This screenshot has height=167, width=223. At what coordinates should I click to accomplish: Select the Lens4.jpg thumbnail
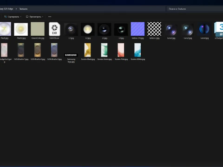point(204,31)
